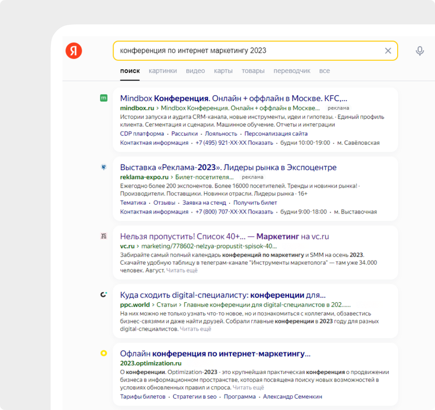Open Куда сходить digital-специалисту result

point(223,295)
